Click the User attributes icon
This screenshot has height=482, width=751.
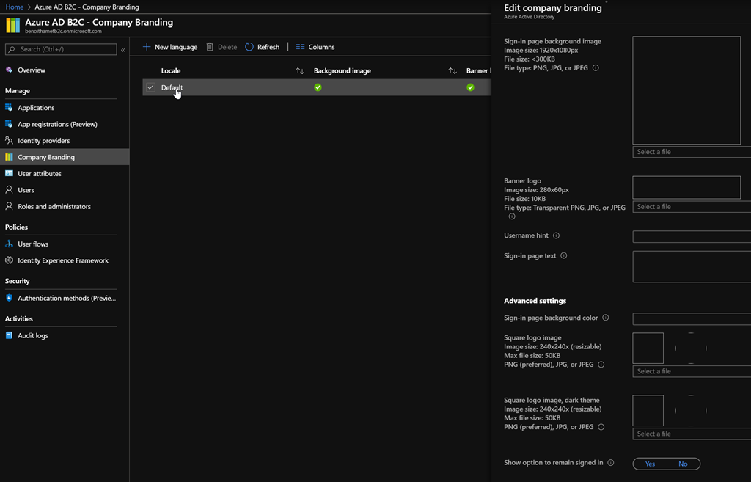[9, 173]
